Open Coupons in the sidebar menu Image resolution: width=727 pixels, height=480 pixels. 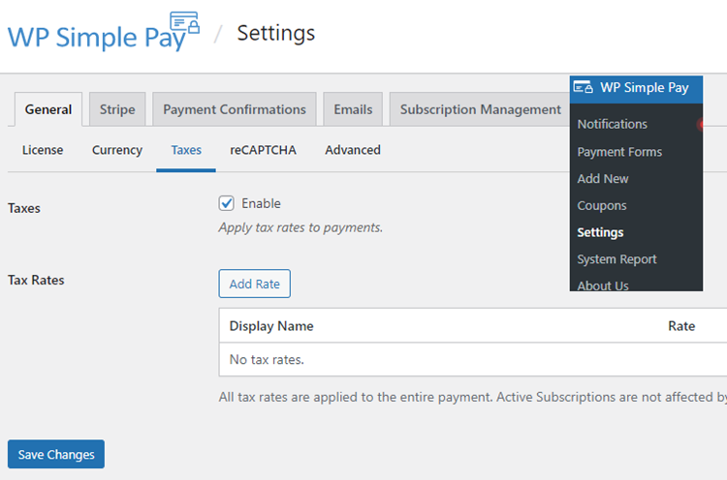[x=601, y=205]
